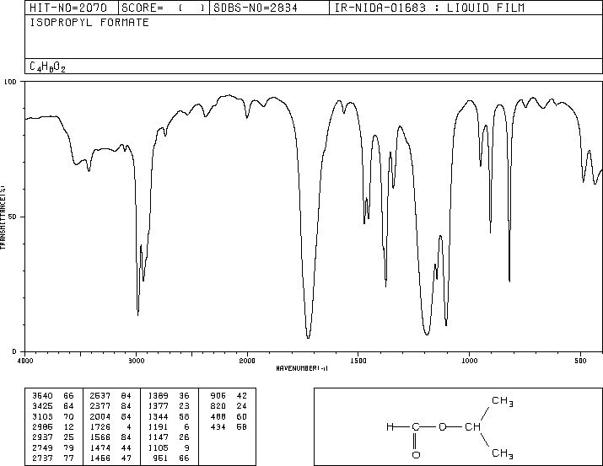Click the ester O atom between C and CH

(x=443, y=426)
